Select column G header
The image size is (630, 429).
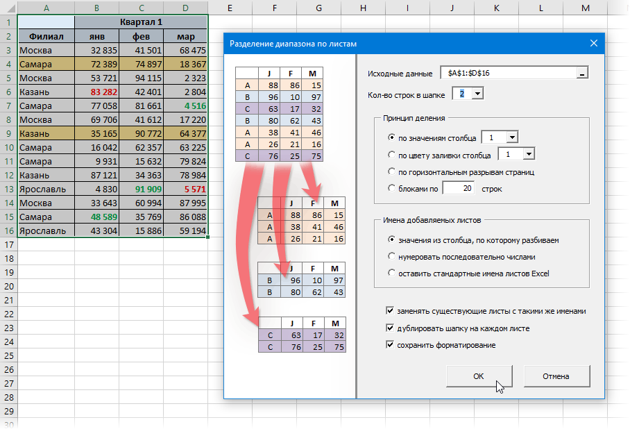(x=318, y=8)
